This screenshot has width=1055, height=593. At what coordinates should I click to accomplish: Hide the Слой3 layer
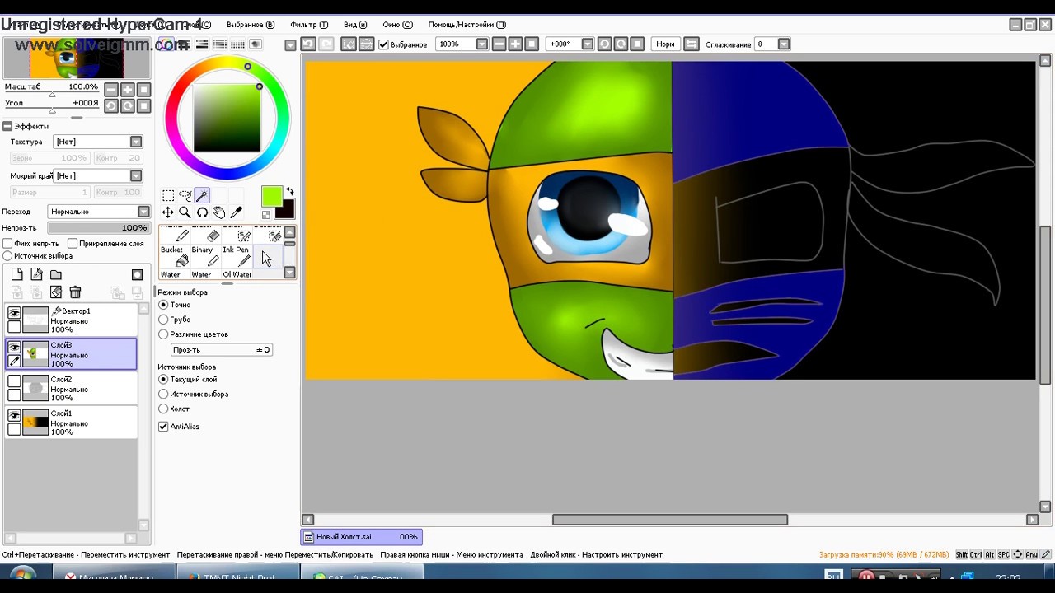14,347
